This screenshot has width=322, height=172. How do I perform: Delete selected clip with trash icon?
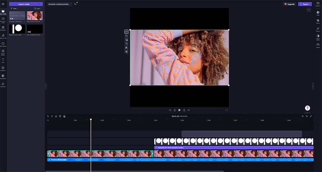click(60, 116)
